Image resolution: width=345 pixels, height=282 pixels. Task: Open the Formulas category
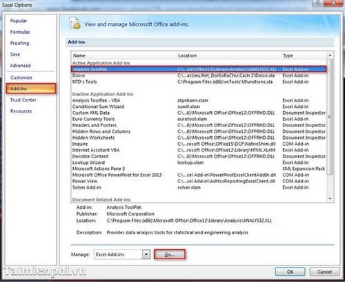[20, 32]
